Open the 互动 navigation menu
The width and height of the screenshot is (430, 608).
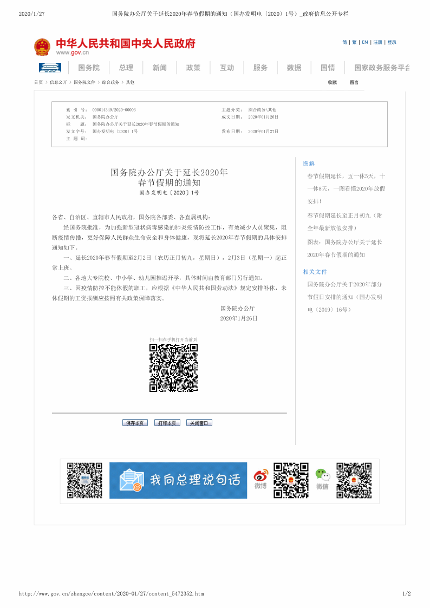click(x=227, y=68)
